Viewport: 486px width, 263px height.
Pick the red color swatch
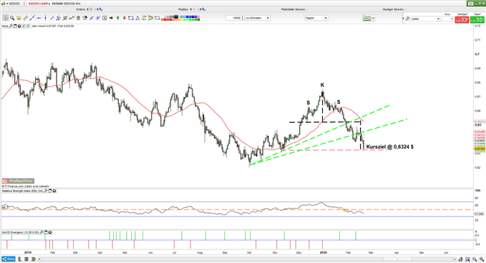pos(165,19)
